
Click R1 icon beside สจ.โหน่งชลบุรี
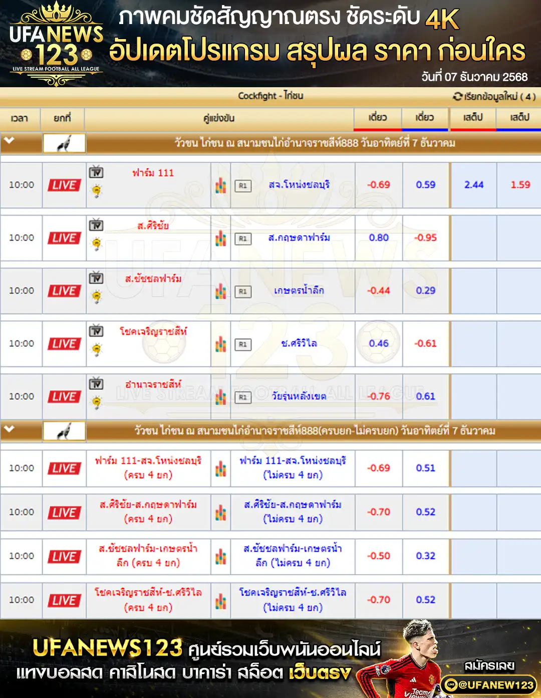click(243, 186)
